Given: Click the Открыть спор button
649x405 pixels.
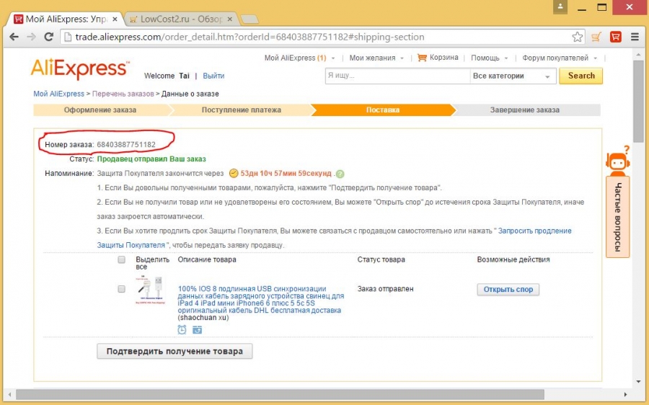Looking at the screenshot, I should click(x=508, y=289).
